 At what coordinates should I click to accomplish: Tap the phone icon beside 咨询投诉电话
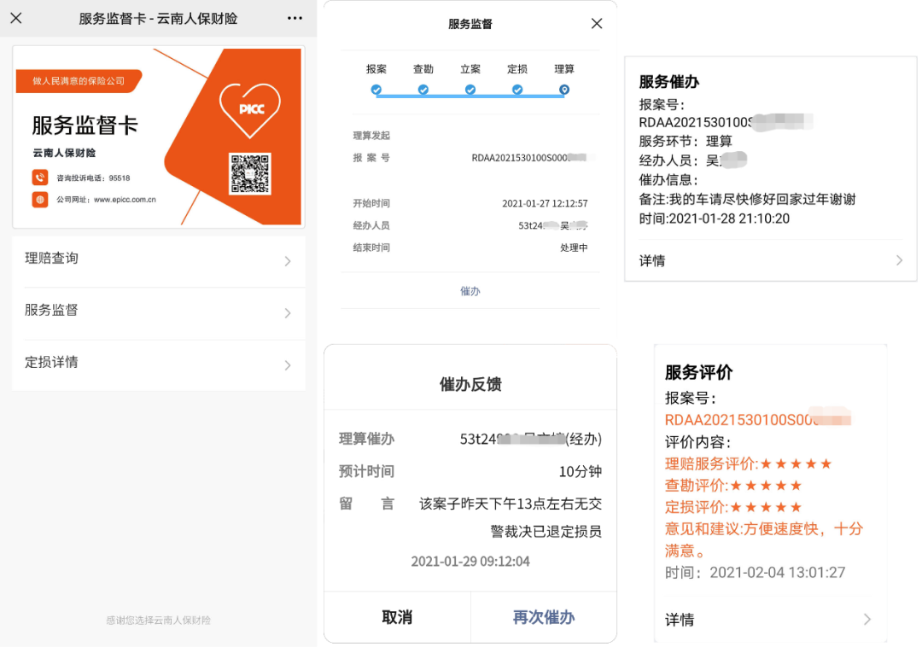40,178
